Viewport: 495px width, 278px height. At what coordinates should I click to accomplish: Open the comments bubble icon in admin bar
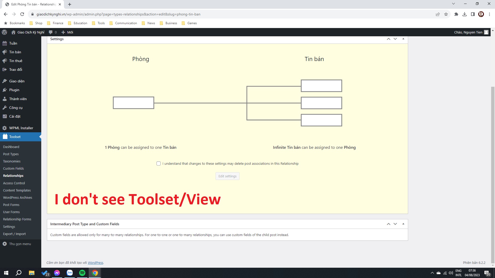(51, 32)
